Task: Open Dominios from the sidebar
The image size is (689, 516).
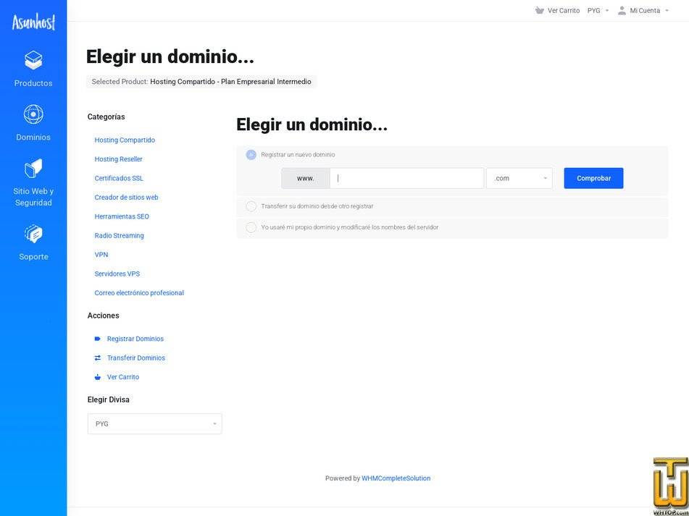Action: click(33, 114)
